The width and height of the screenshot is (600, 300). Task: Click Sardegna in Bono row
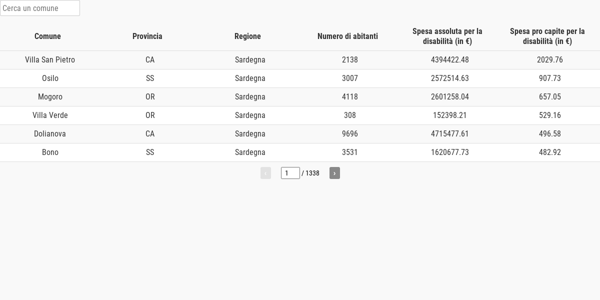[250, 152]
